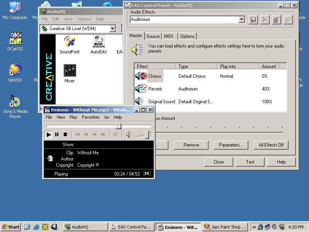Open the AutoEAX applet icon
Viewport: 309px width, 232px height.
pos(98,42)
